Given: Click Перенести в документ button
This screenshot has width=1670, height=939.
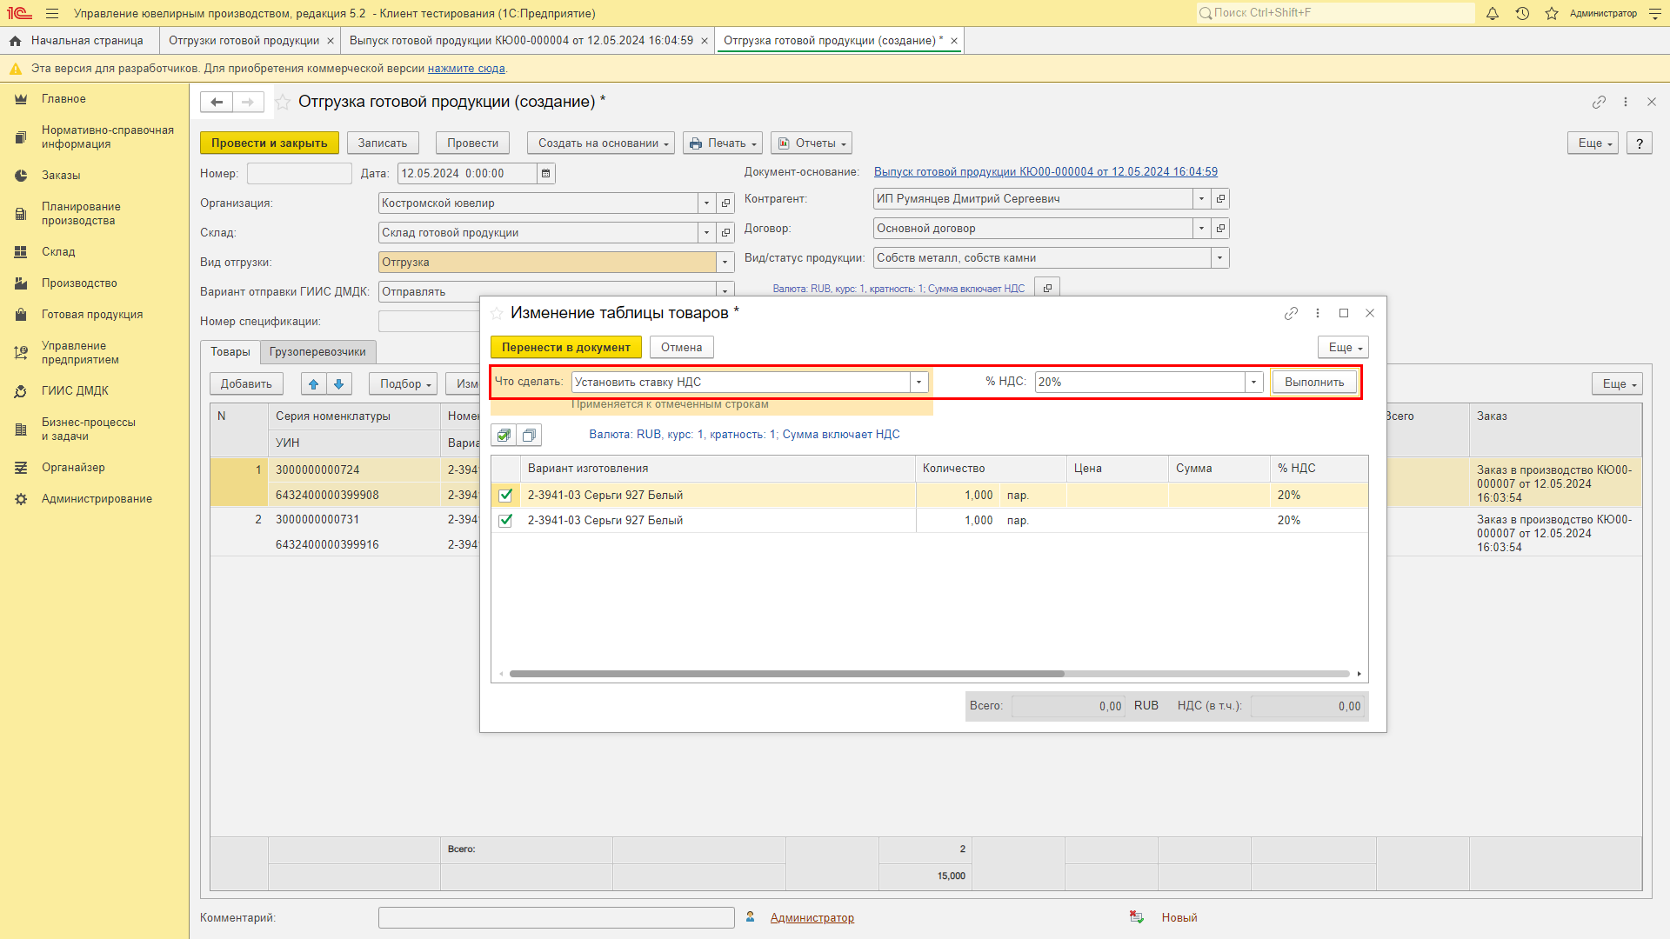Looking at the screenshot, I should (x=566, y=348).
